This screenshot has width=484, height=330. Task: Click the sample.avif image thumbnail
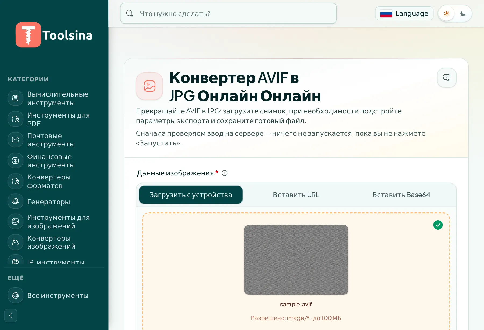point(296,260)
